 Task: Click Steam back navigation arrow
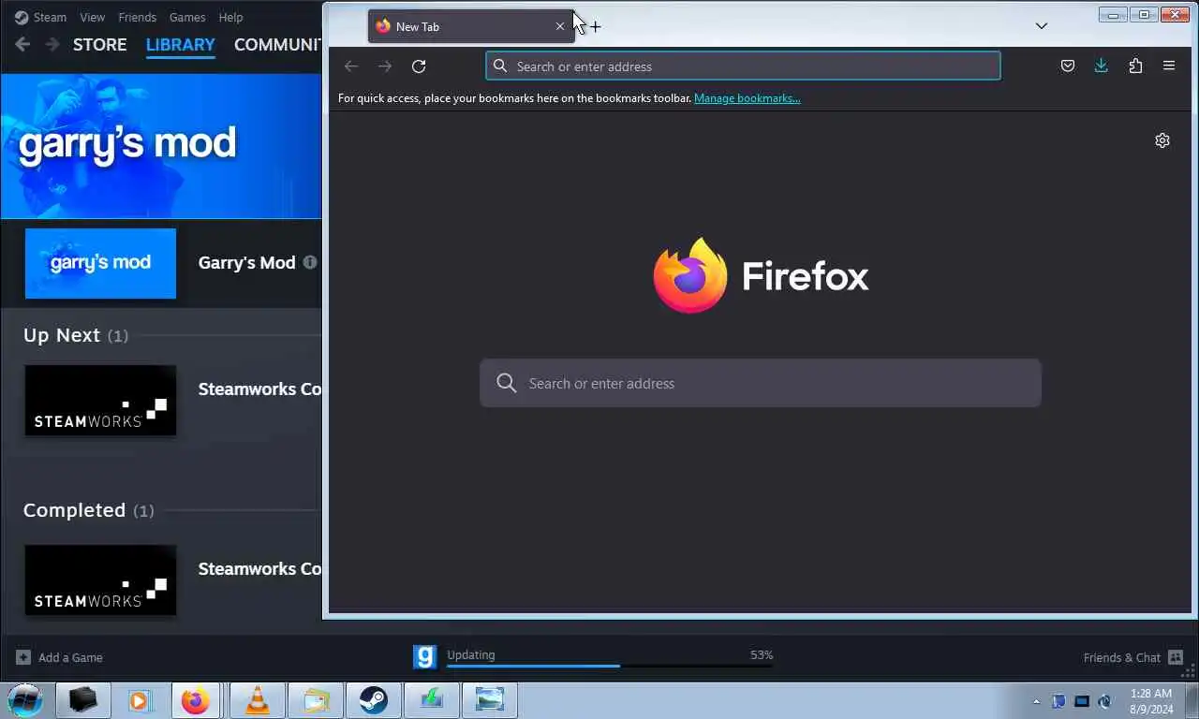[x=22, y=44]
